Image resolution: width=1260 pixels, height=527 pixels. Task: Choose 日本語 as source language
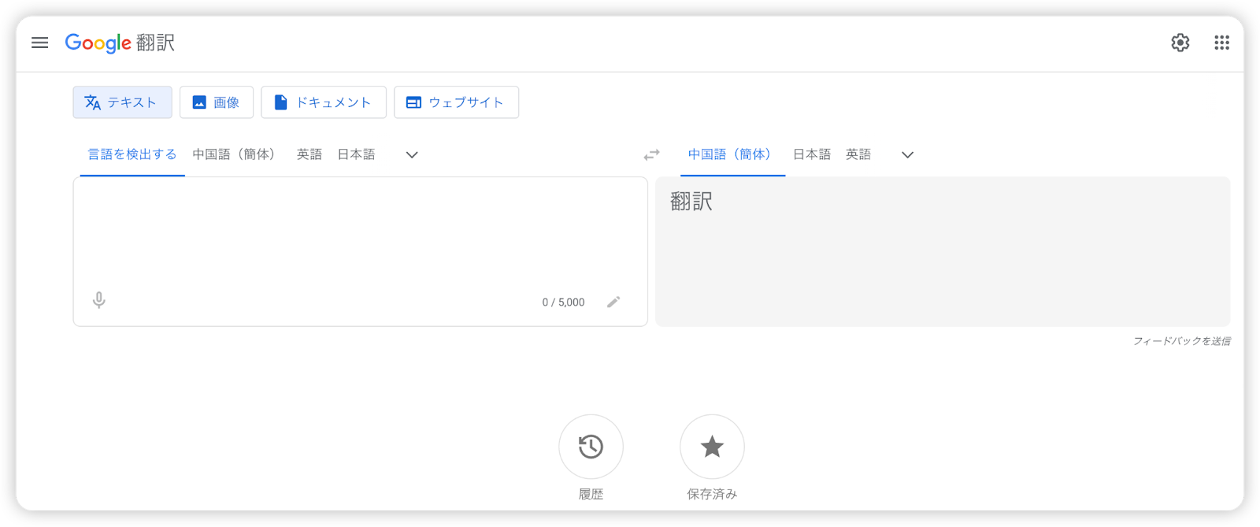356,154
